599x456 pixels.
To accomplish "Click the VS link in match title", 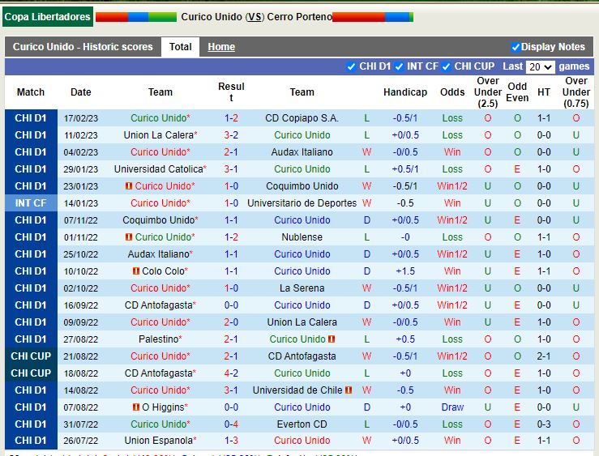I will coord(255,17).
